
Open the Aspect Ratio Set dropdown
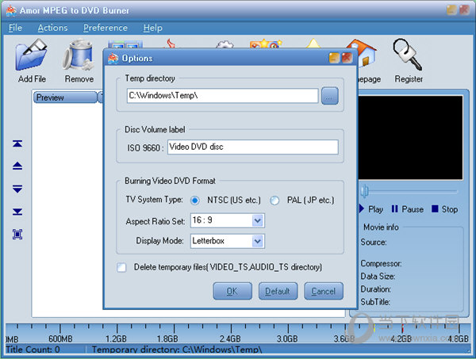pos(257,220)
